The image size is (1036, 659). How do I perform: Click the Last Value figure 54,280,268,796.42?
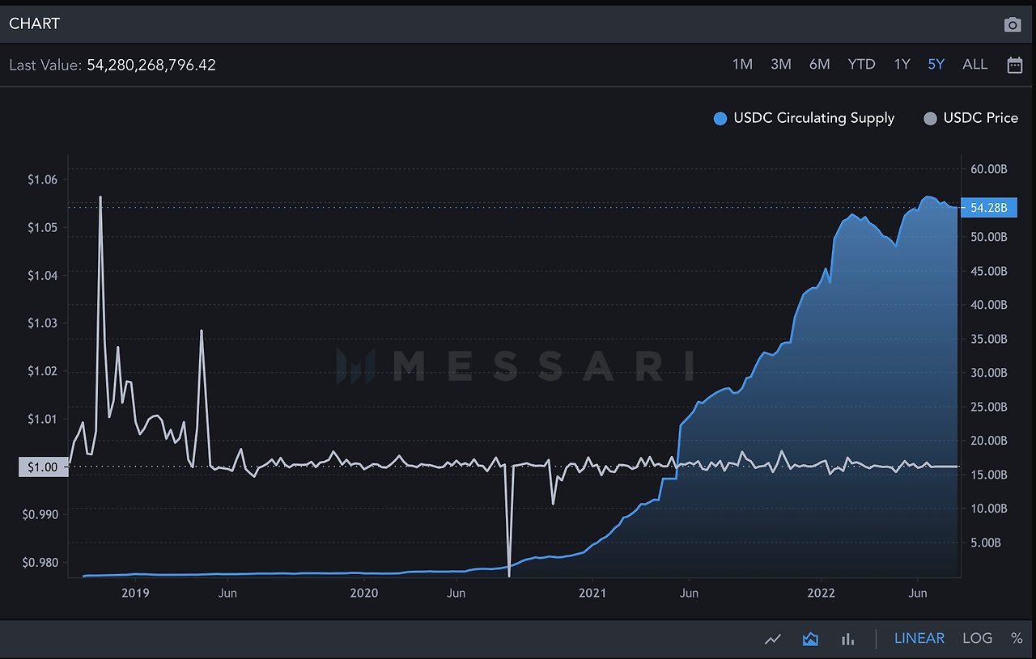click(151, 65)
